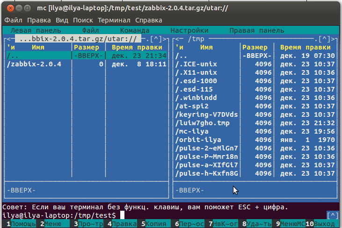Screen dimensions: 342x228
Task: Select /.esd-115 directory
Action: click(x=255, y=89)
